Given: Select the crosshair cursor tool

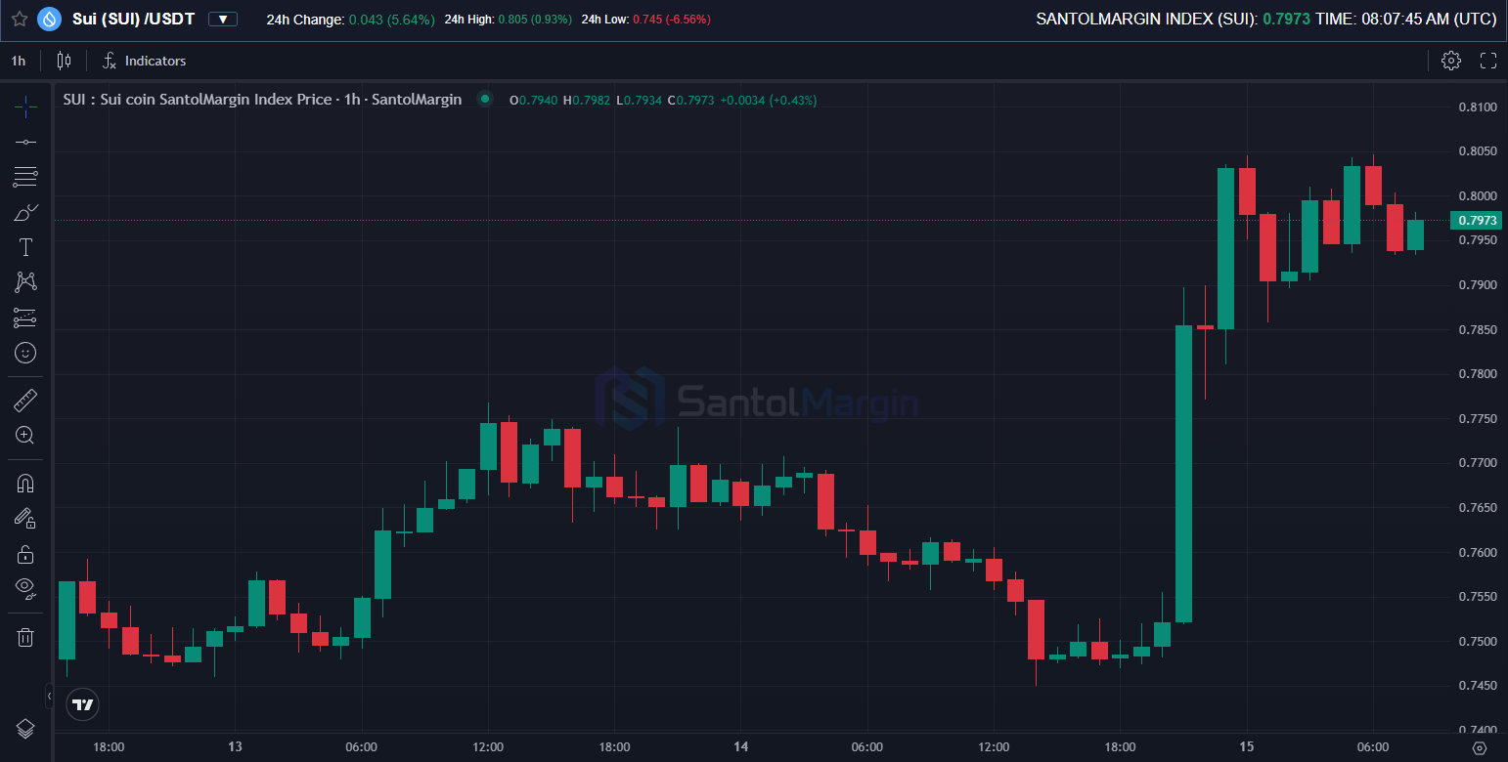Looking at the screenshot, I should (x=25, y=106).
